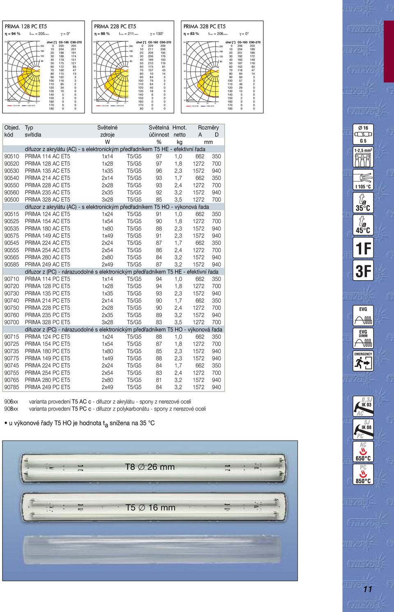The height and width of the screenshot is (612, 394).
Task: Click the 908xx variant note
Action: click(x=105, y=409)
